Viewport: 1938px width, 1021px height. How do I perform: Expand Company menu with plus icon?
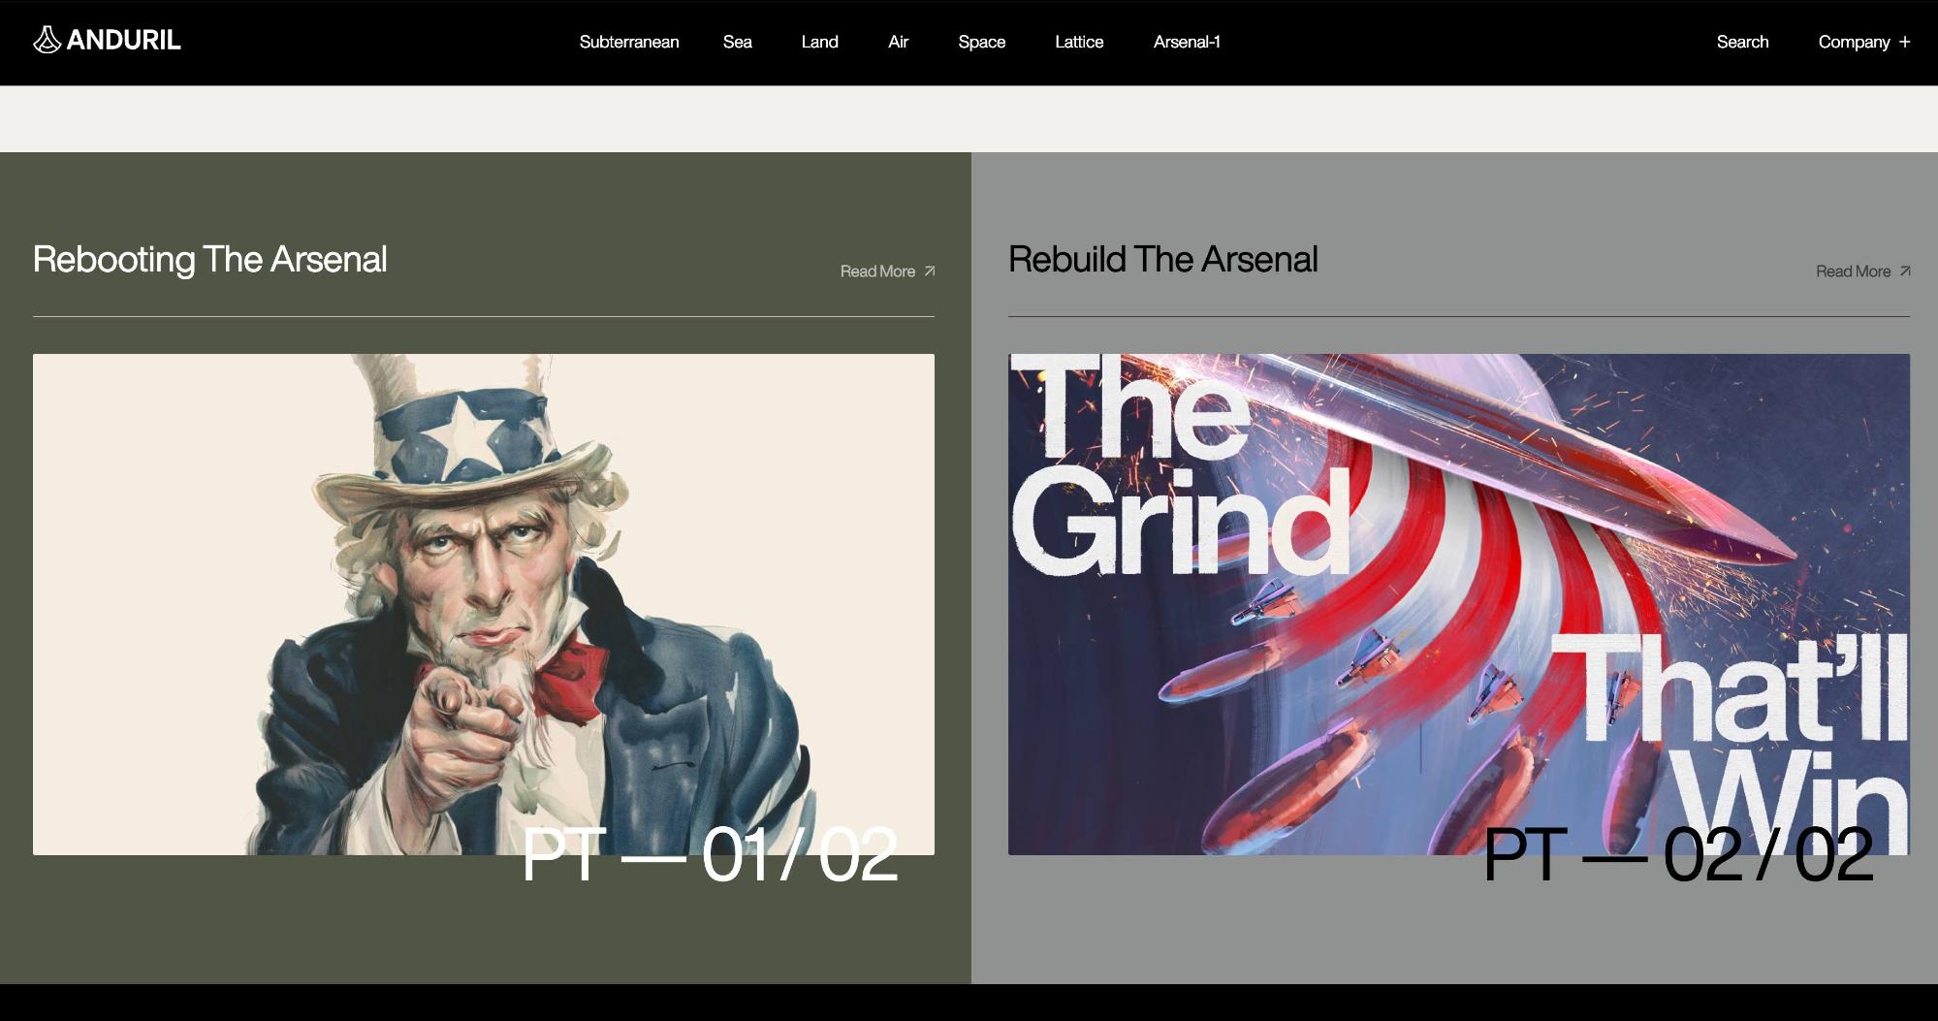[1905, 42]
